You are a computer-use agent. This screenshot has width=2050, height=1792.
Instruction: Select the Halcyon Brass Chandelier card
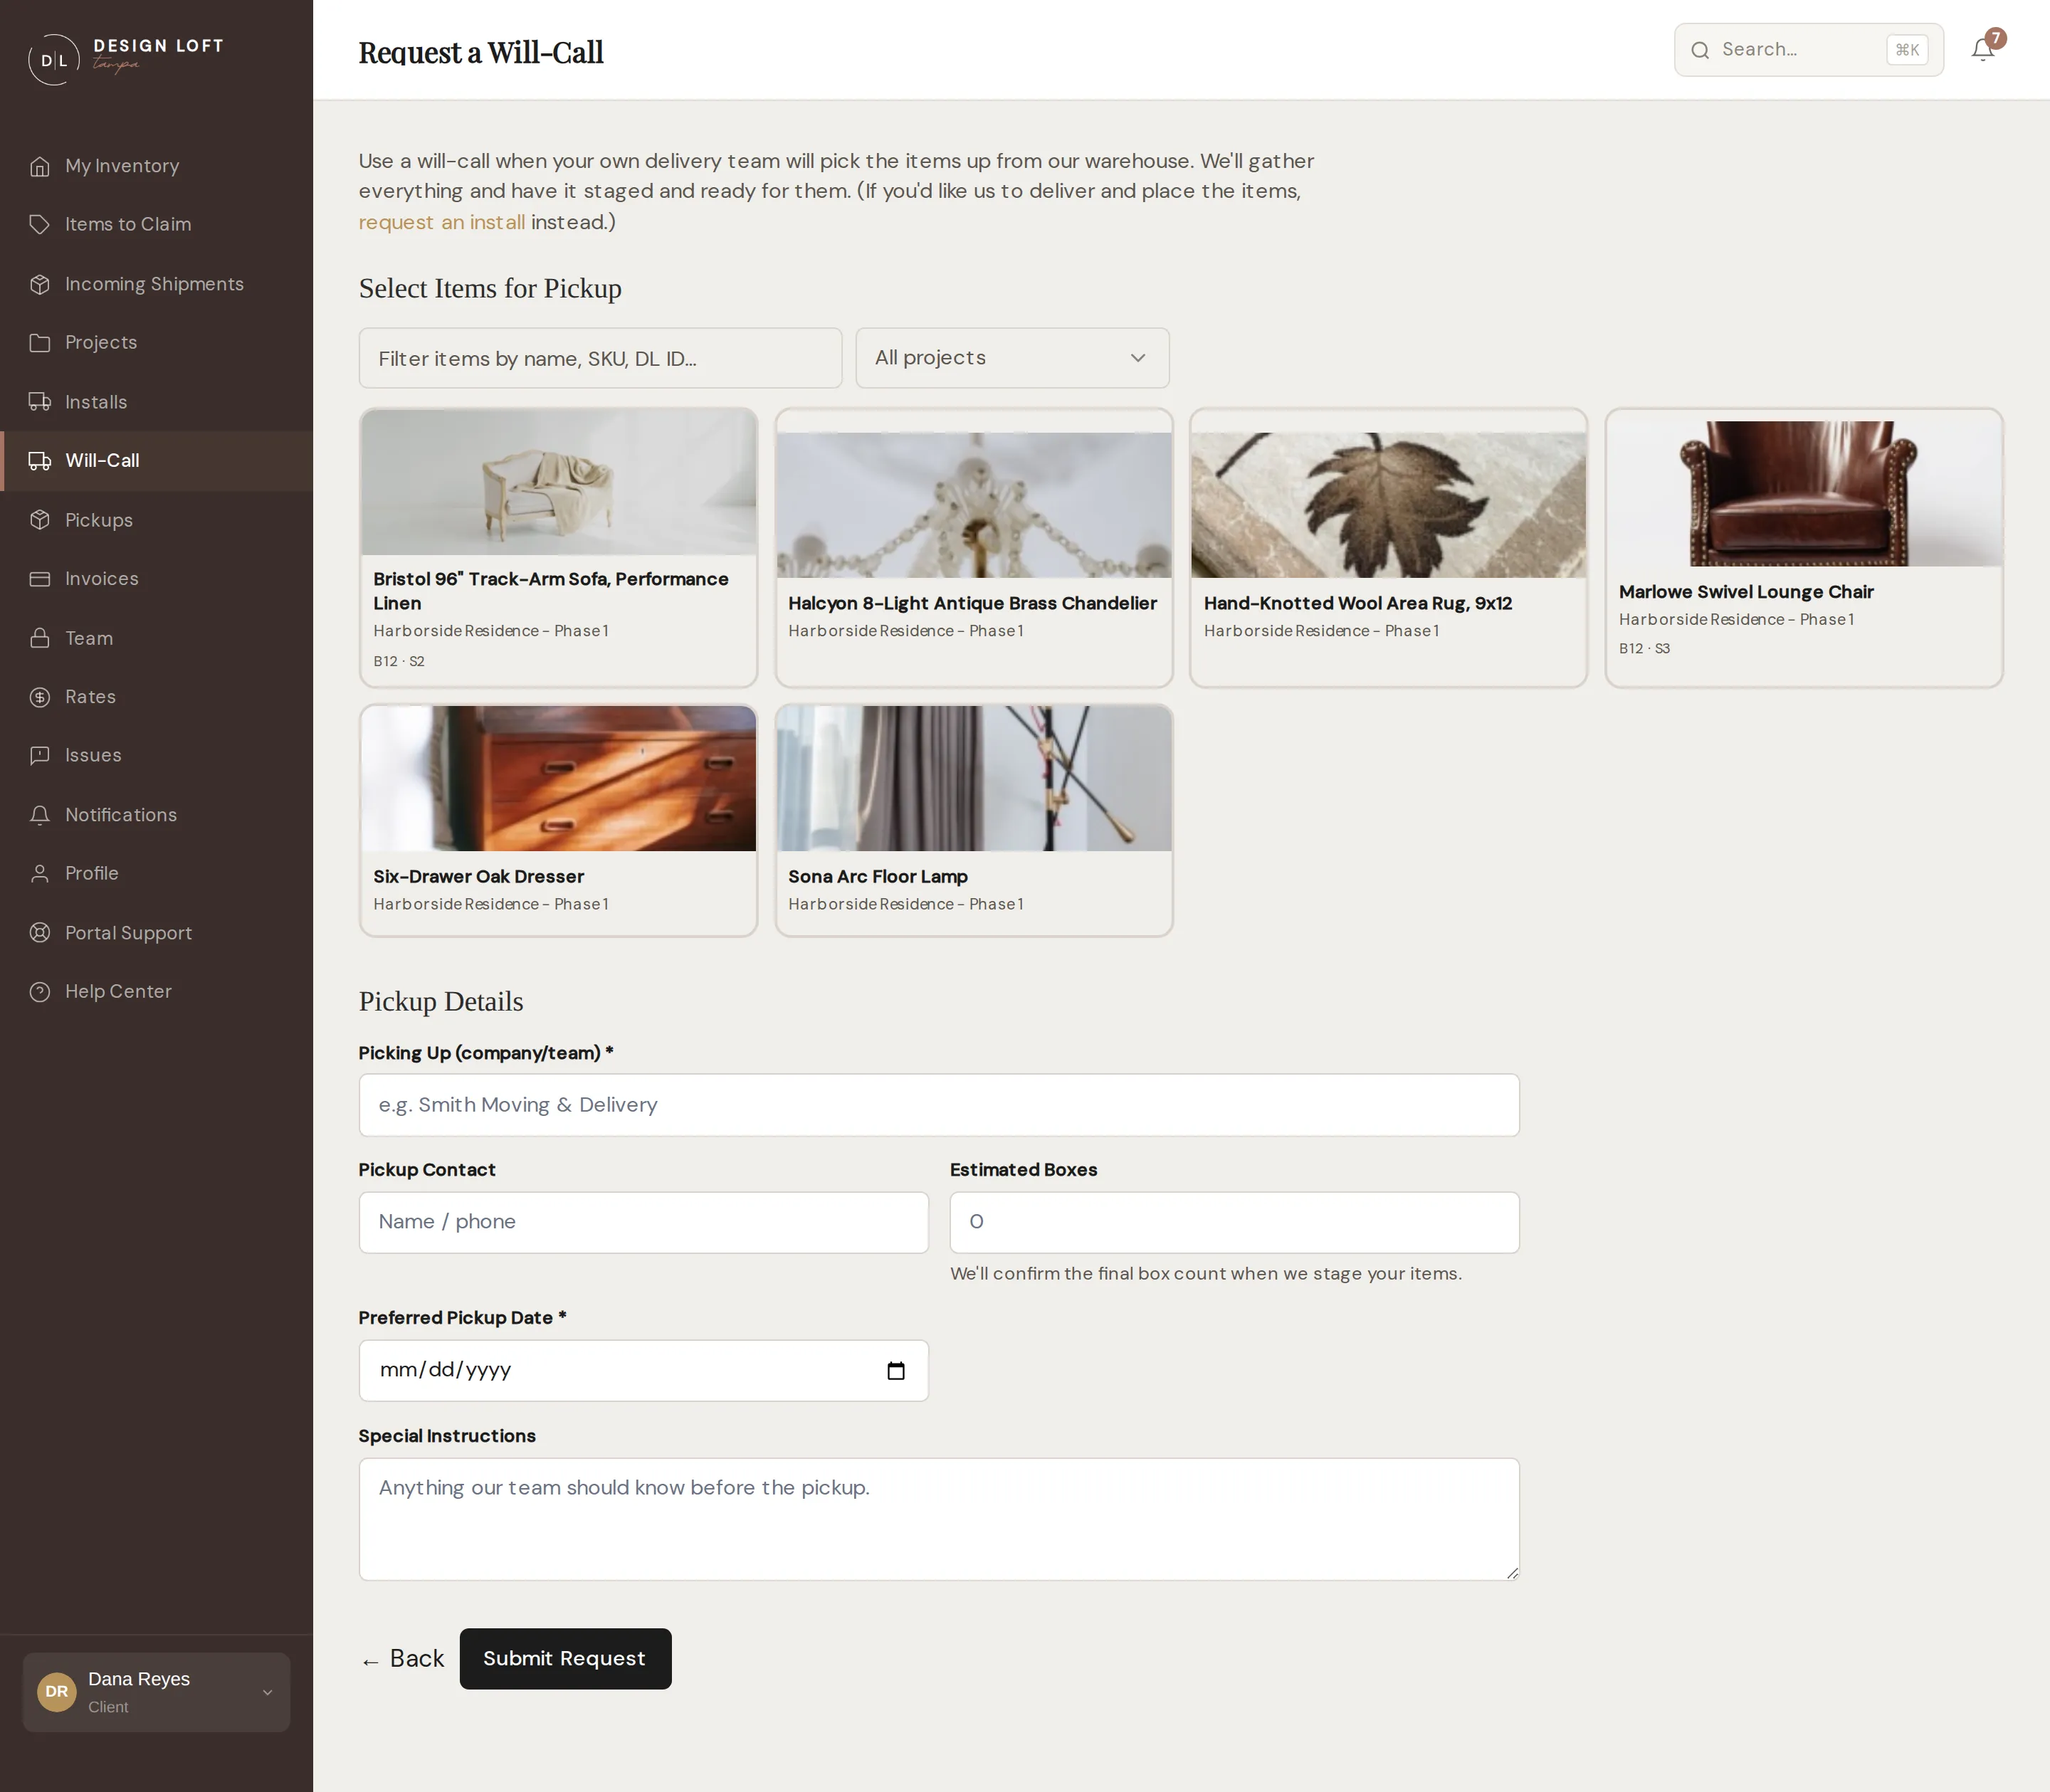click(x=974, y=547)
